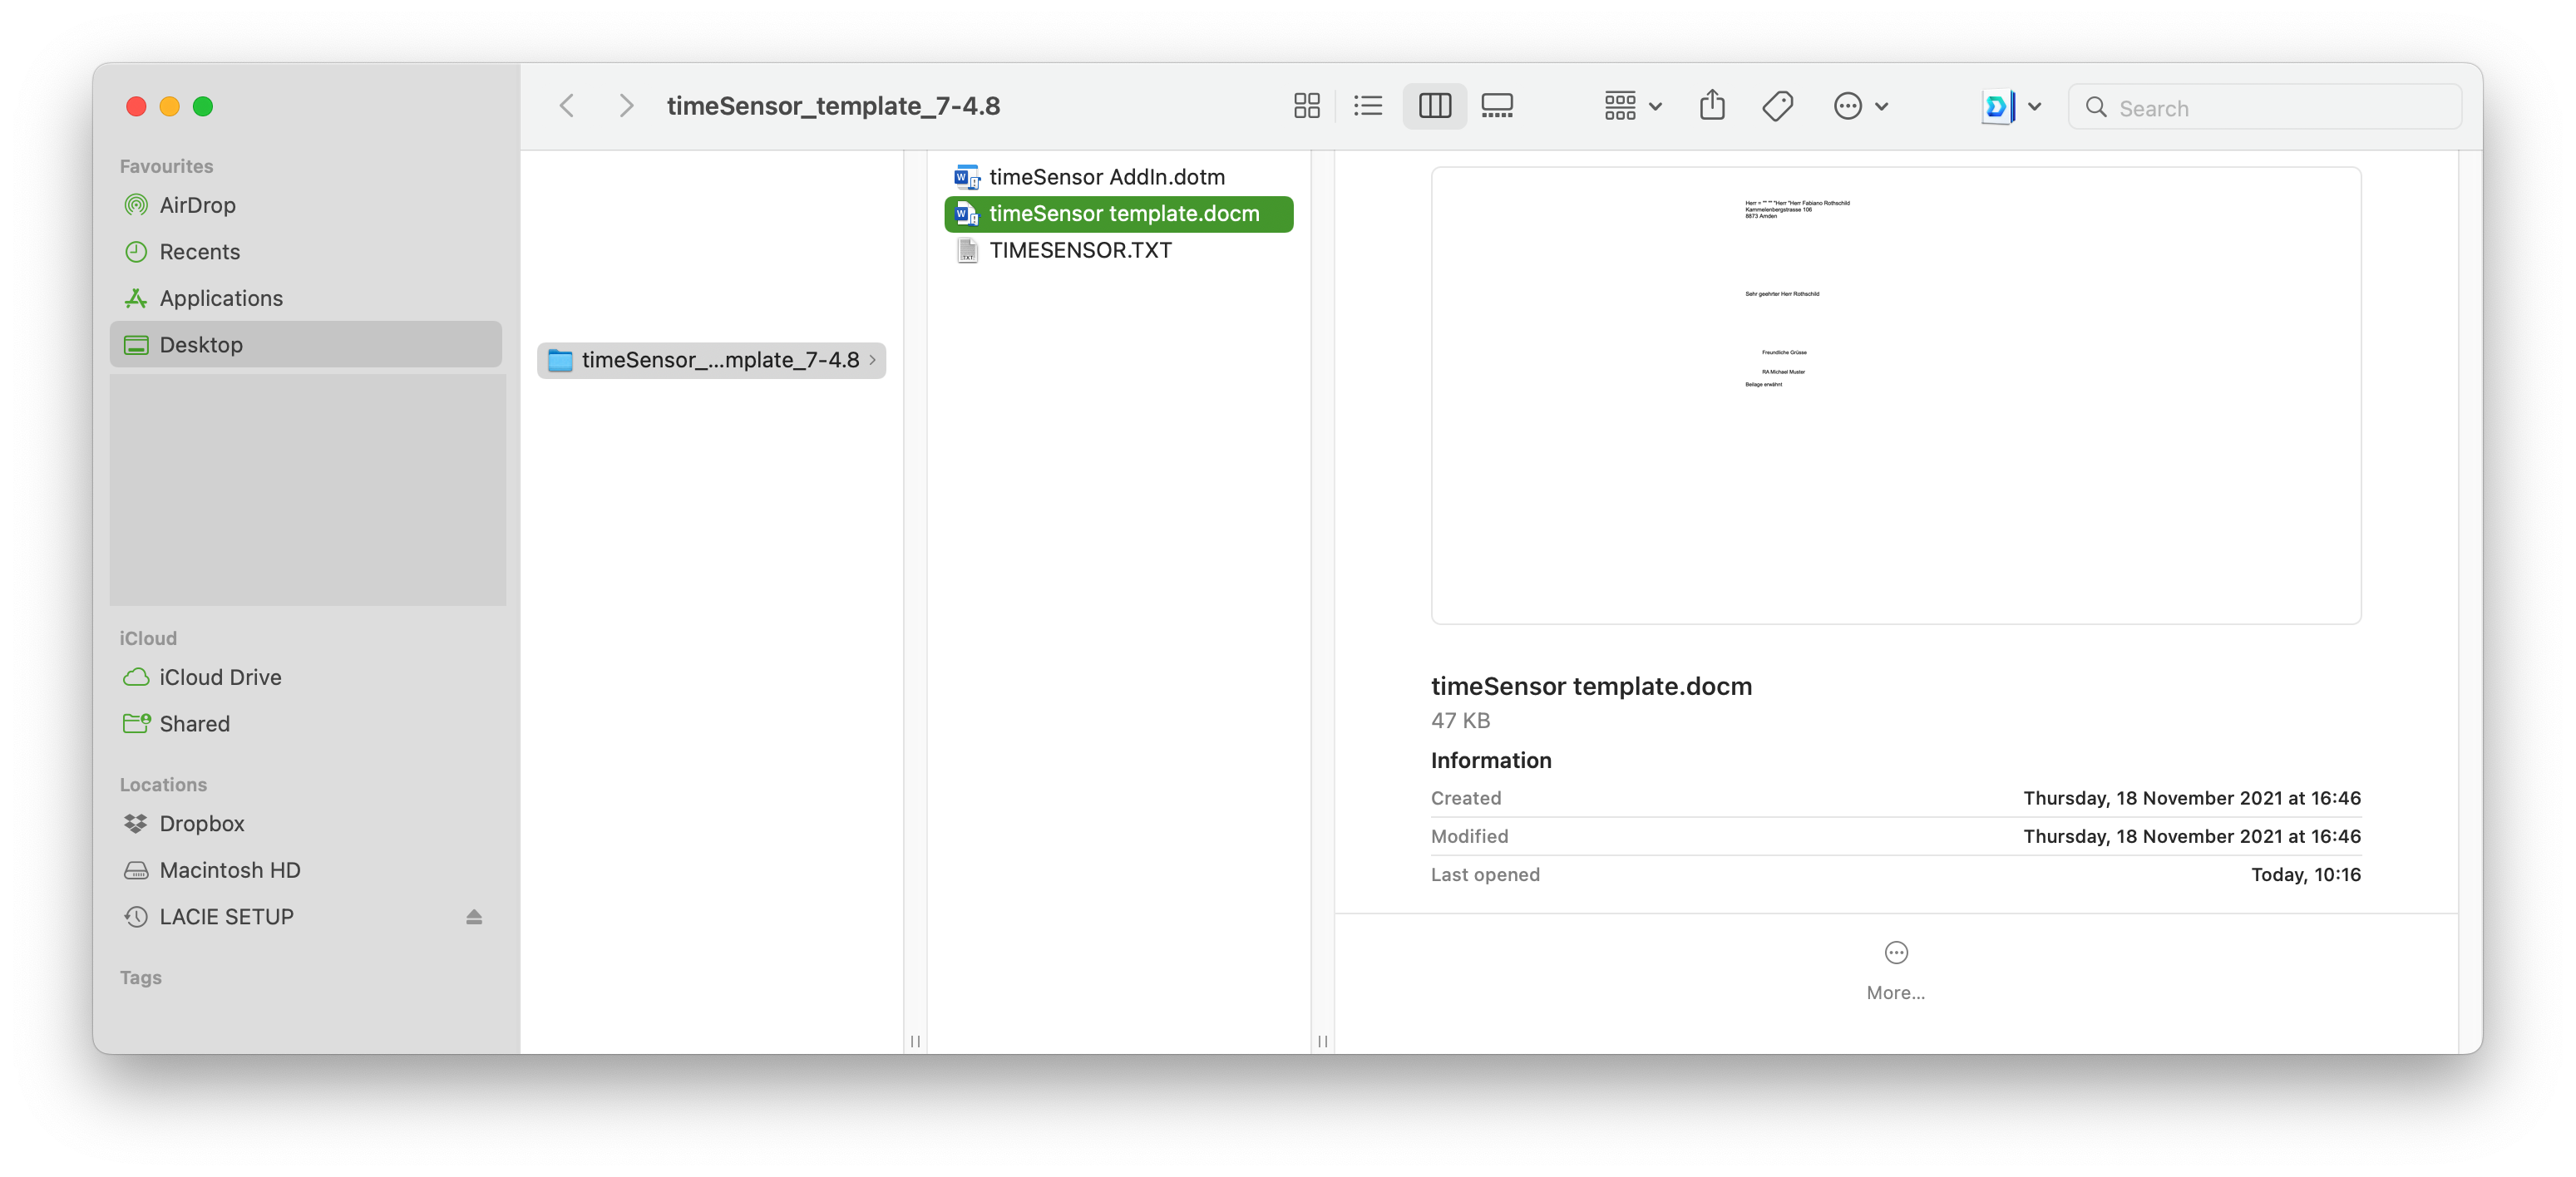Click window title timeSensor_template_7-4.8
The width and height of the screenshot is (2576, 1177).
click(833, 106)
